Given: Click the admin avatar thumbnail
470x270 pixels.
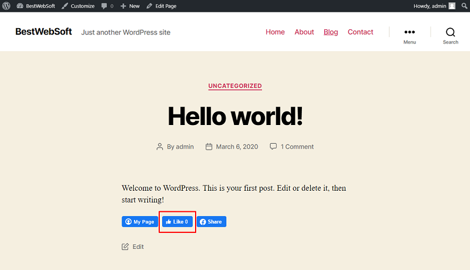Looking at the screenshot, I should pyautogui.click(x=452, y=6).
